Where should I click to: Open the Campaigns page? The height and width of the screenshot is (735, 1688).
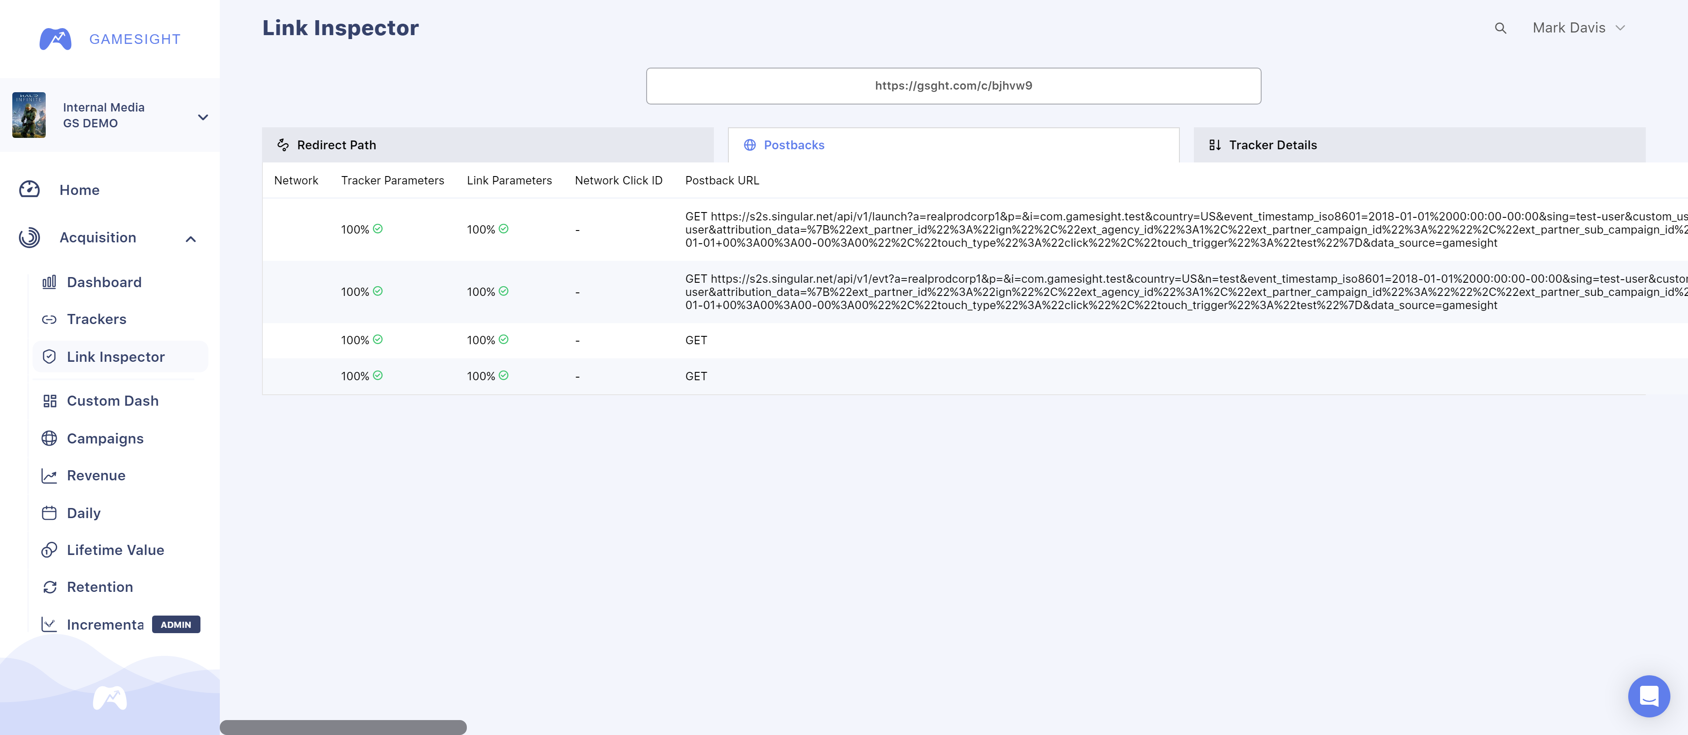(105, 439)
